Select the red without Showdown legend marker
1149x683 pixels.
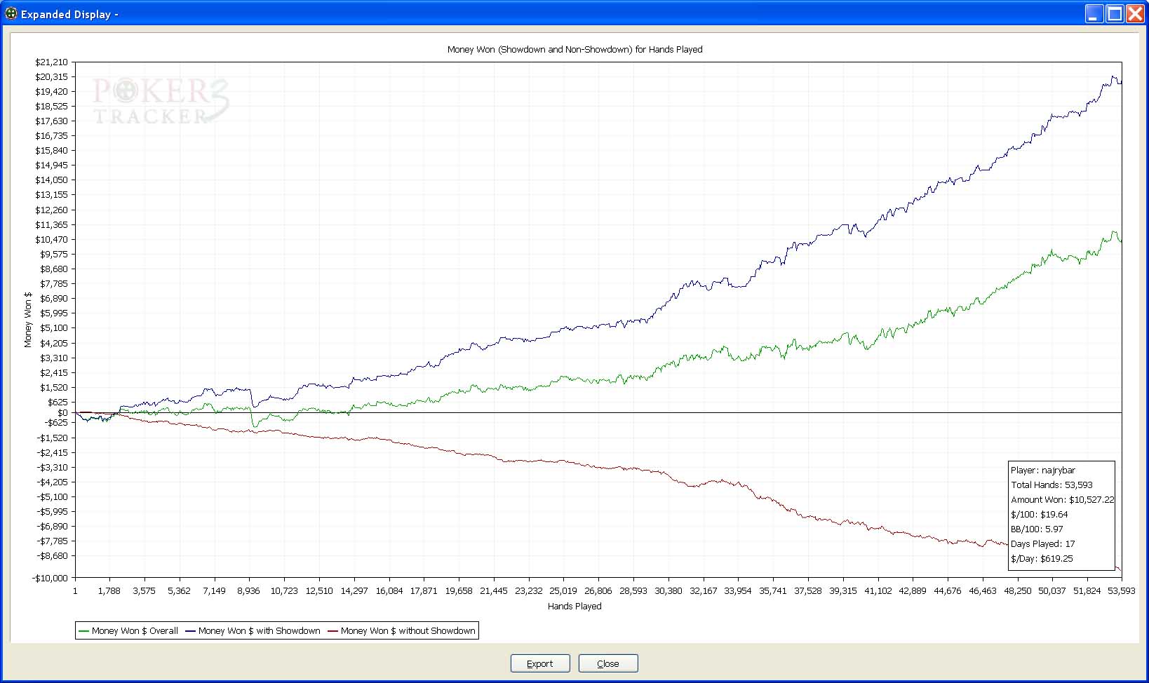click(332, 631)
